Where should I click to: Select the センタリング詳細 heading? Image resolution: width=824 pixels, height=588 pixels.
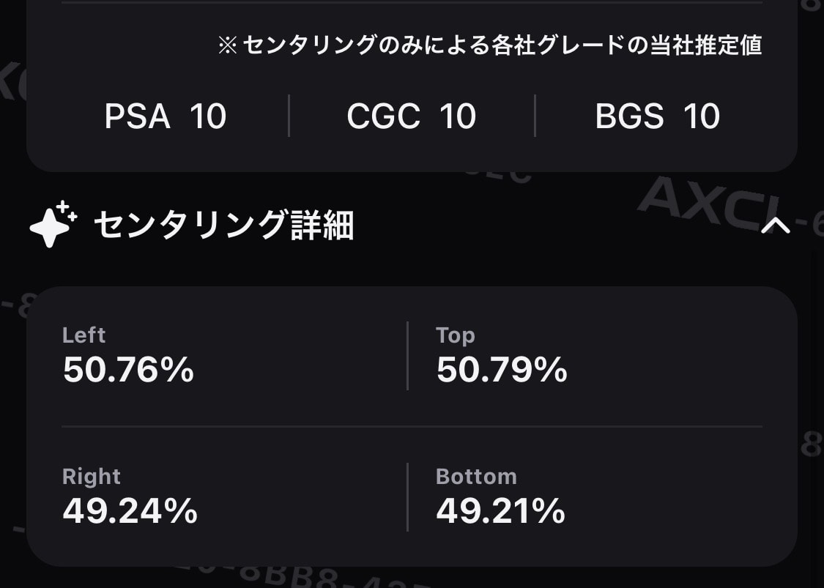click(x=223, y=225)
